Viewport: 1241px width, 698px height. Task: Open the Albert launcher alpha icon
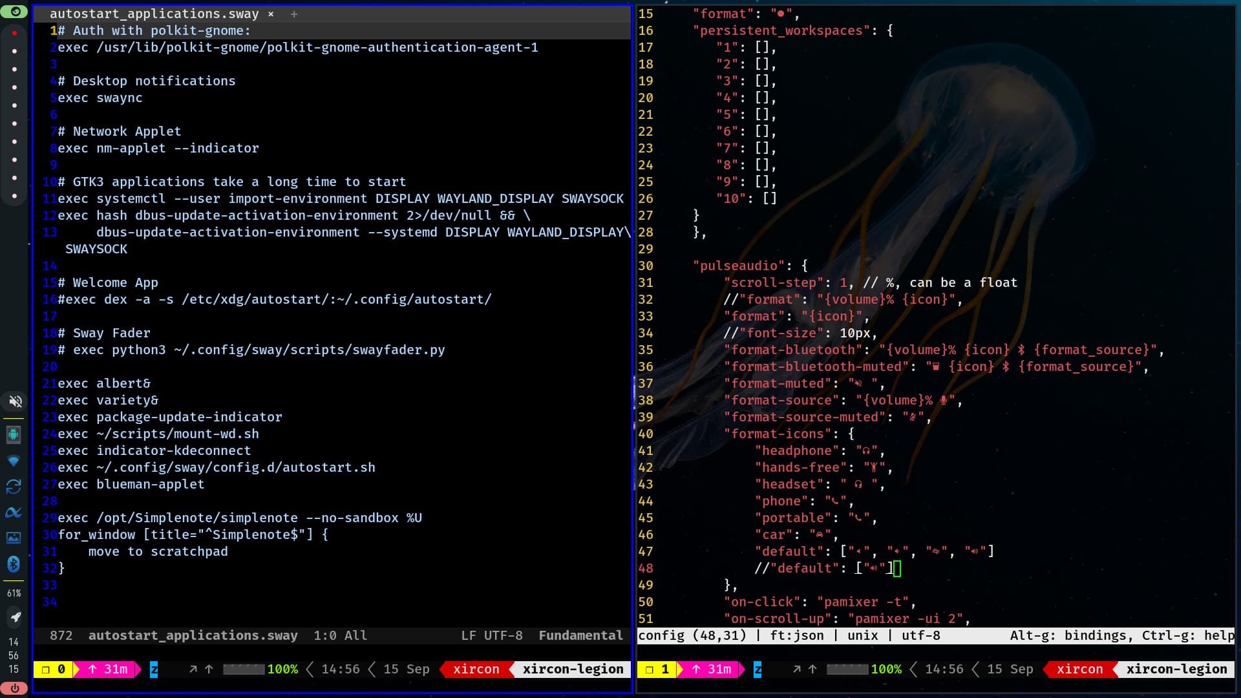(x=14, y=513)
